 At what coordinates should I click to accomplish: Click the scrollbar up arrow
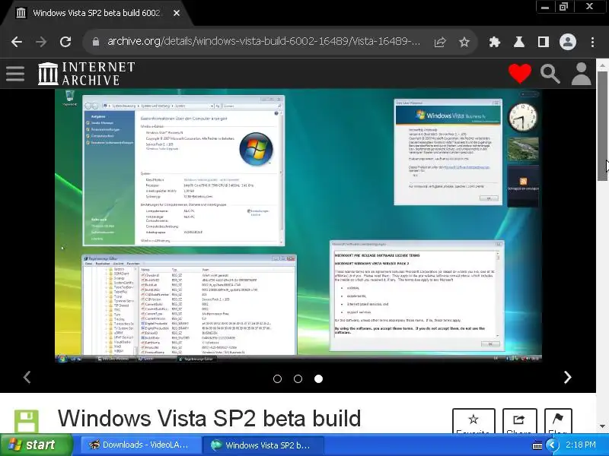pyautogui.click(x=602, y=65)
